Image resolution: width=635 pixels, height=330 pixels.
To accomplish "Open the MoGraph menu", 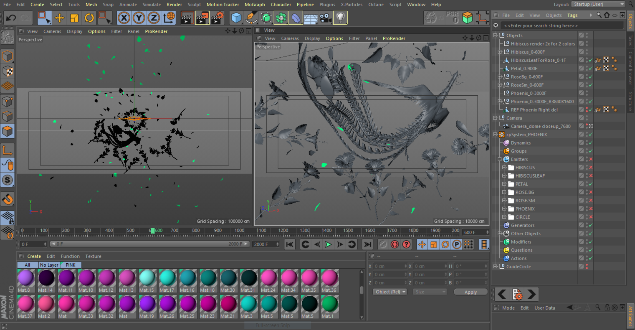I will coord(255,5).
